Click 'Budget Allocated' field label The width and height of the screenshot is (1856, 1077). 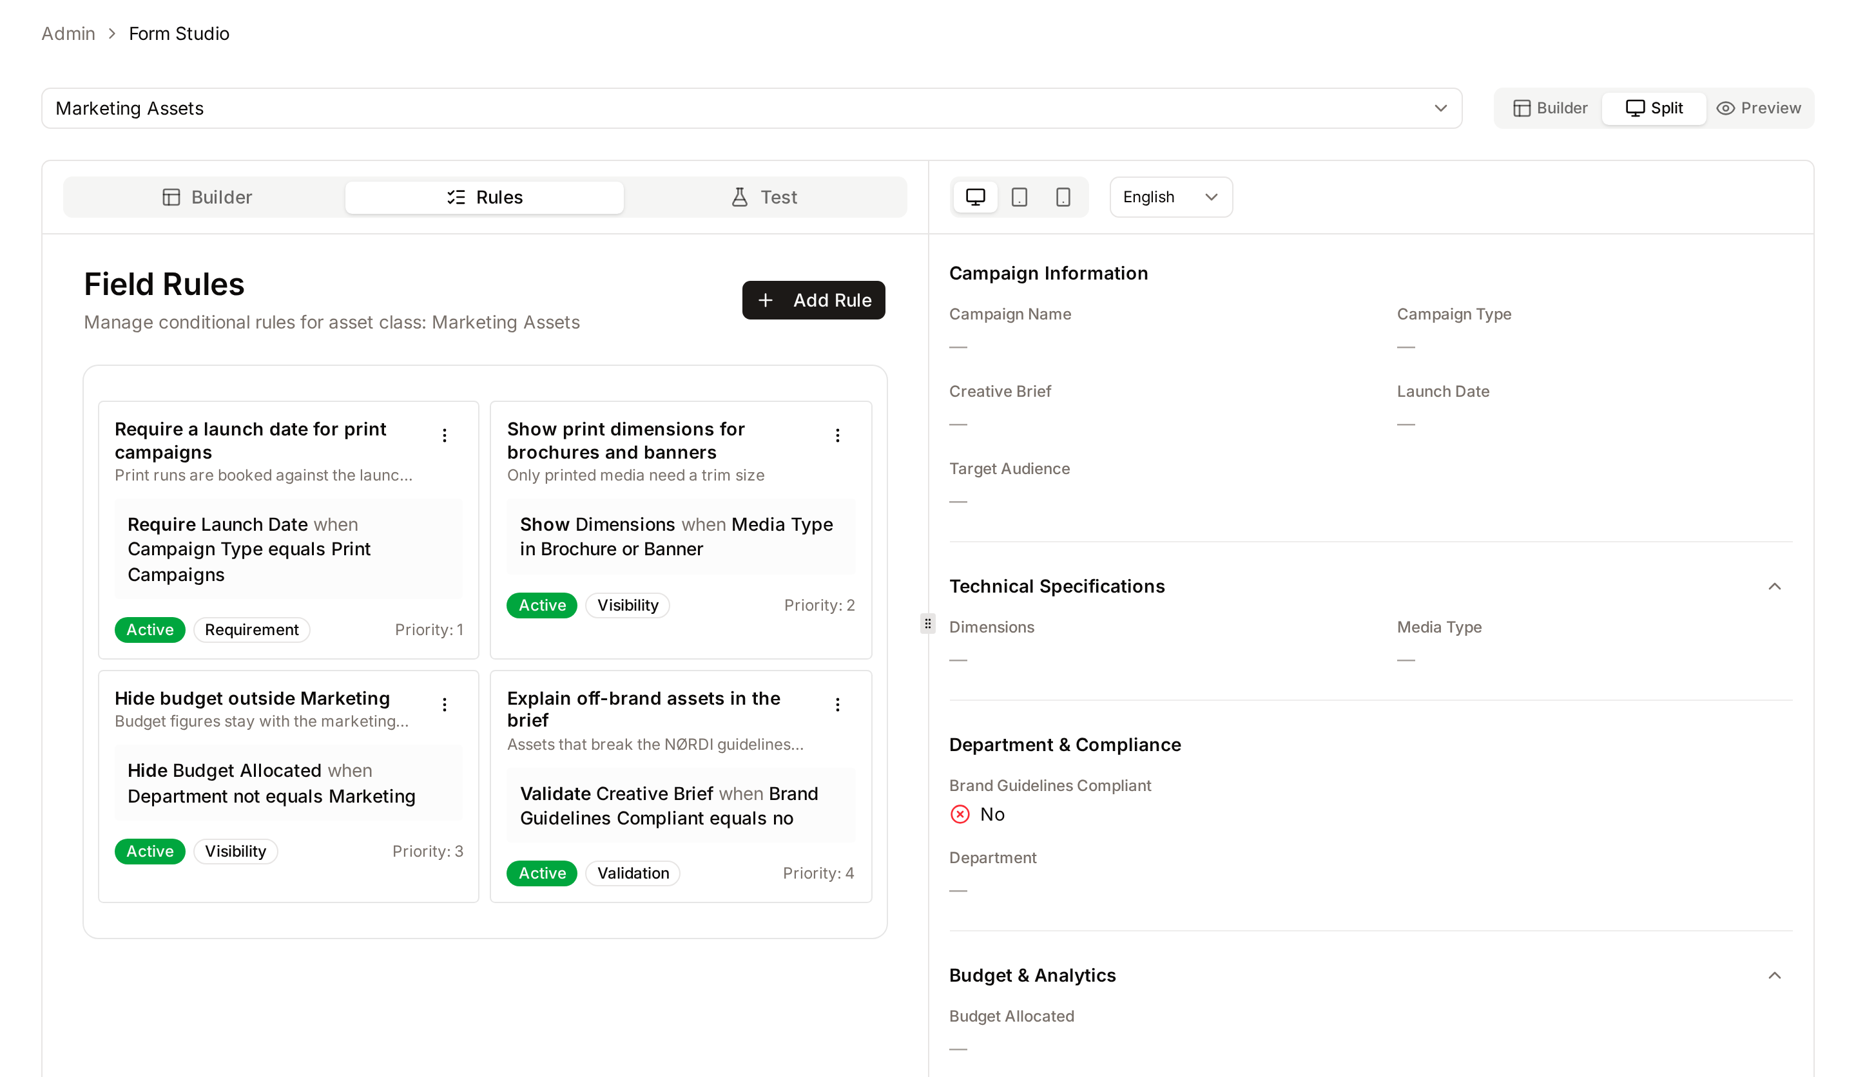point(1011,1016)
